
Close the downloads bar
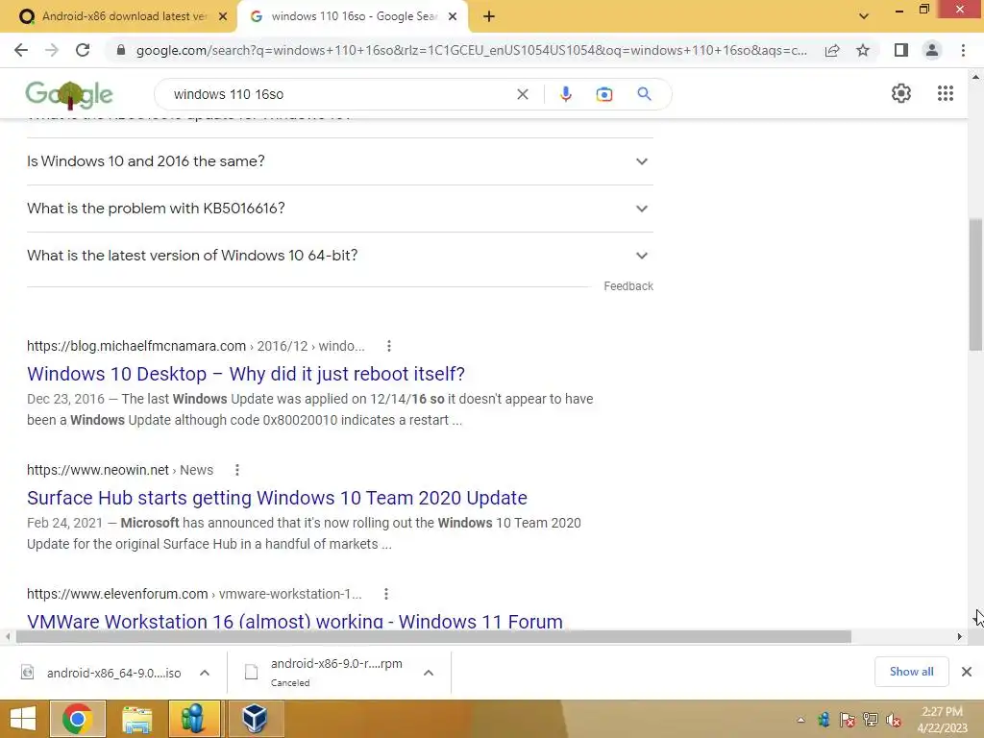point(967,672)
